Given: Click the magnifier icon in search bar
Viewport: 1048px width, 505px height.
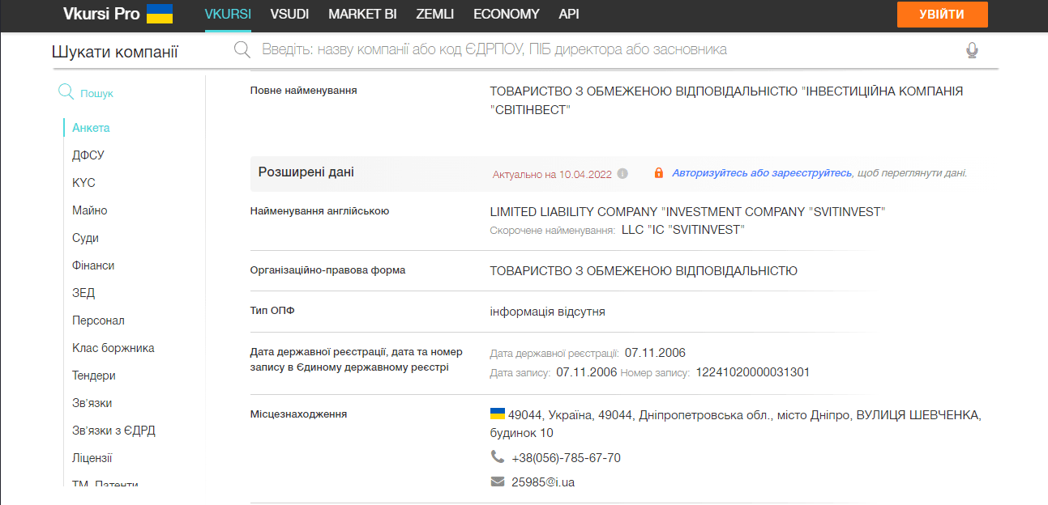Looking at the screenshot, I should [x=242, y=49].
